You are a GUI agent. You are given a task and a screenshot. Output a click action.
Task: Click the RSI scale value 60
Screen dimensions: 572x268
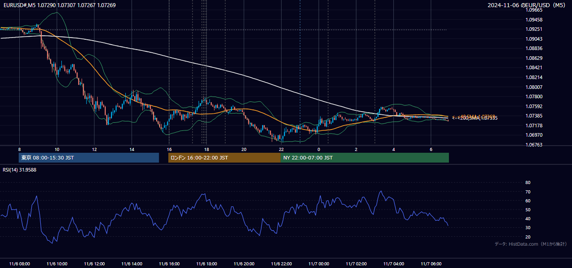tap(528, 201)
